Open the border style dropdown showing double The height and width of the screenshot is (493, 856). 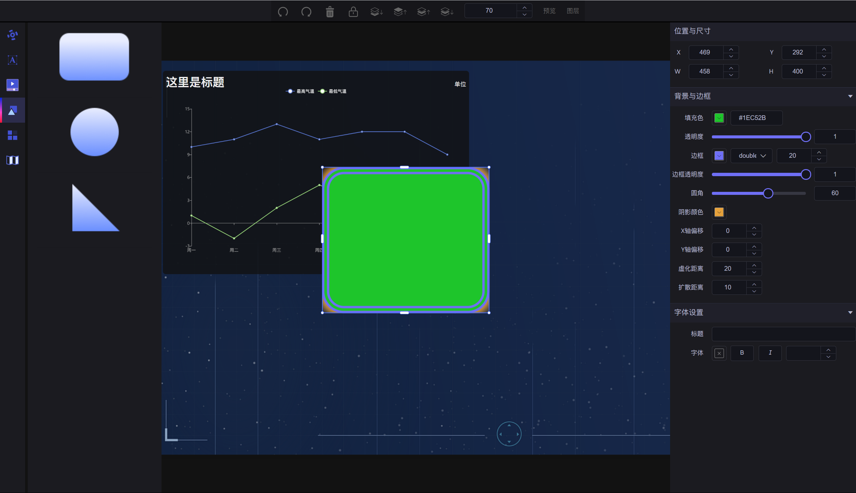751,155
